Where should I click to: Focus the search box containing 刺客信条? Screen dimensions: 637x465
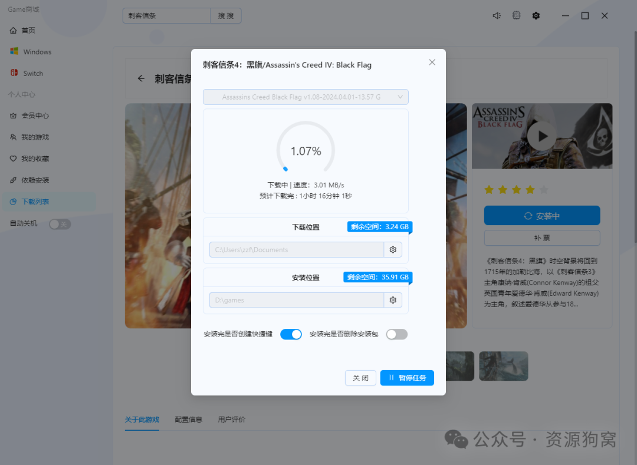click(x=166, y=16)
